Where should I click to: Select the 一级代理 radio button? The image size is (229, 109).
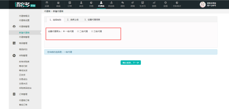[x=64, y=31]
